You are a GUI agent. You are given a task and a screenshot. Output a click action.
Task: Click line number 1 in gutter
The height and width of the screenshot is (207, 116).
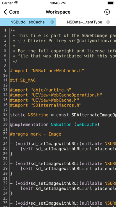(x=5, y=30)
